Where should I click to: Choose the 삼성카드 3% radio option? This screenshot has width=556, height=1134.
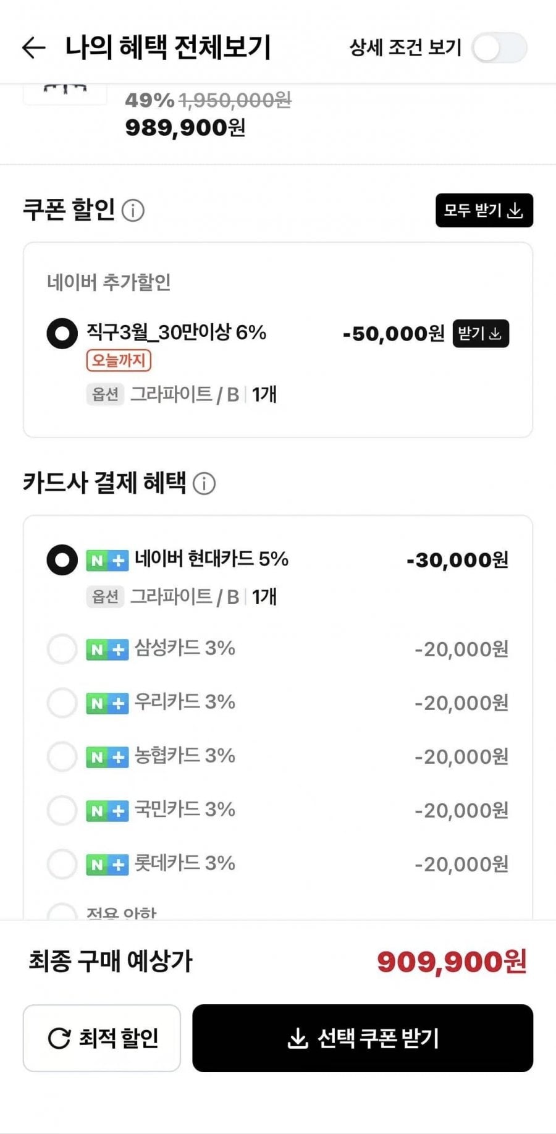pyautogui.click(x=62, y=649)
